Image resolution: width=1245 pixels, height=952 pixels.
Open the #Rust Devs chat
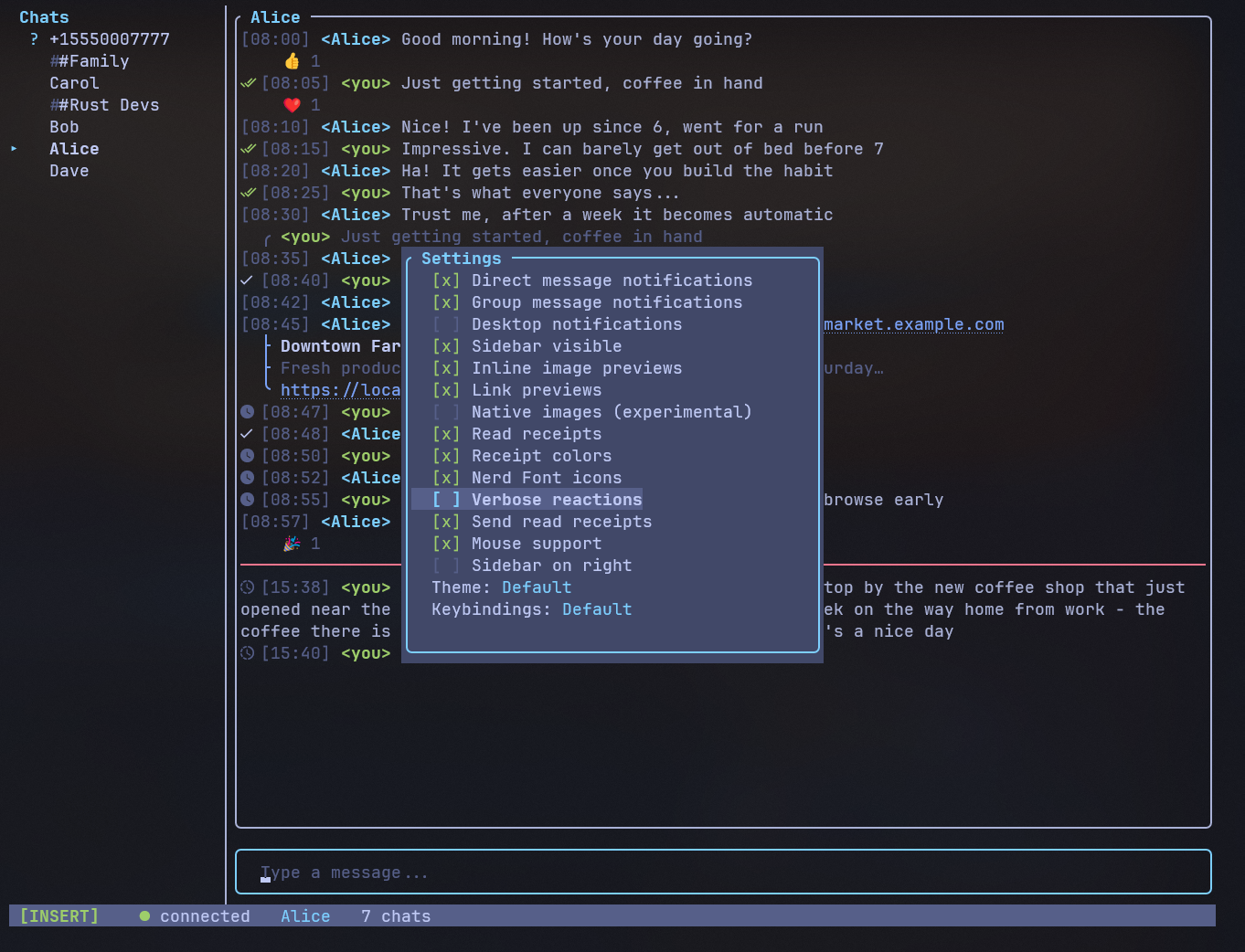[x=104, y=105]
